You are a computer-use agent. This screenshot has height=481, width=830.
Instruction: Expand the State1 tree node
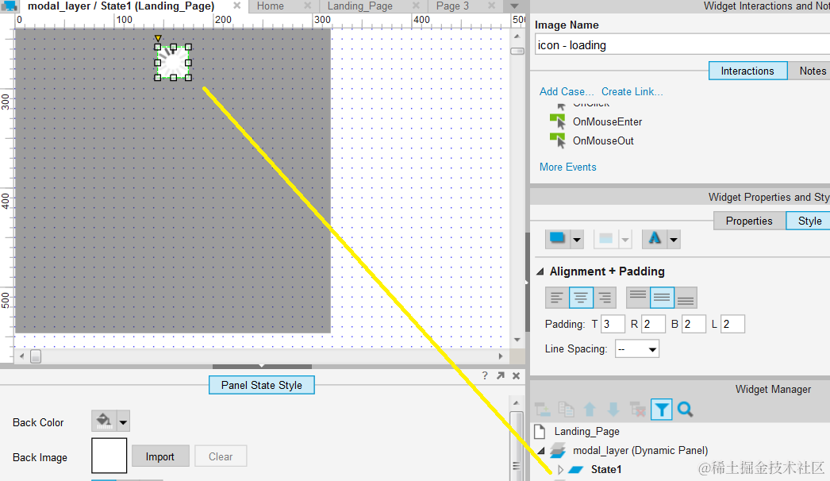point(560,469)
